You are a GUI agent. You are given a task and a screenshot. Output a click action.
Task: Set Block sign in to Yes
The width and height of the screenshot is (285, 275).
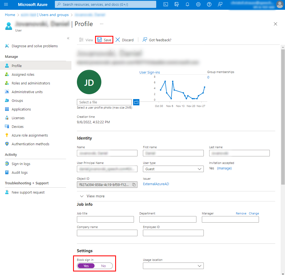click(x=86, y=266)
